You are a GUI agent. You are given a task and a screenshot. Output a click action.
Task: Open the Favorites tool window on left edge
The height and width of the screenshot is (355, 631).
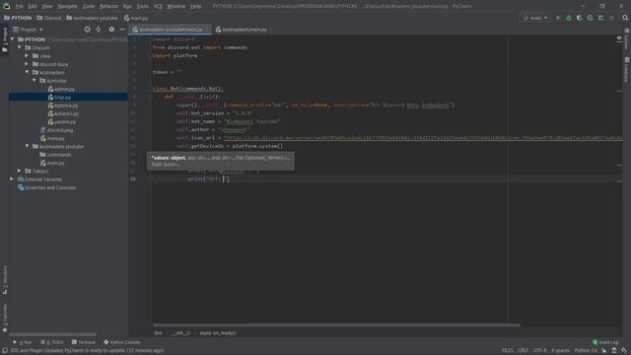coord(5,318)
